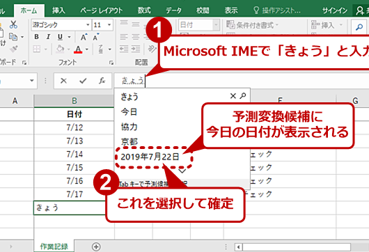Open the 日付 number format dropdown

tap(216, 24)
